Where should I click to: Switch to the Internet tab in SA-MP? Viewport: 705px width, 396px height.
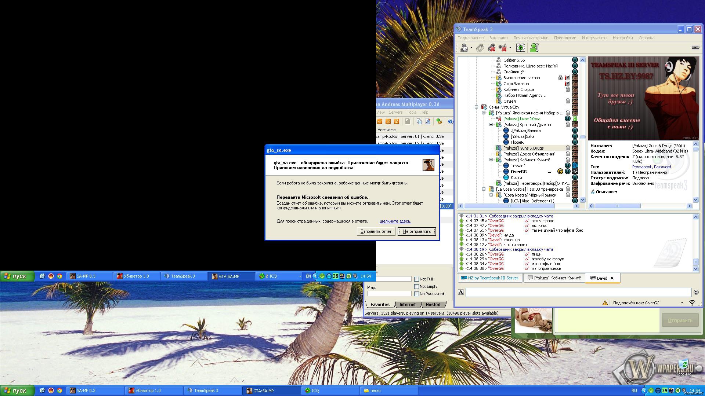[408, 304]
